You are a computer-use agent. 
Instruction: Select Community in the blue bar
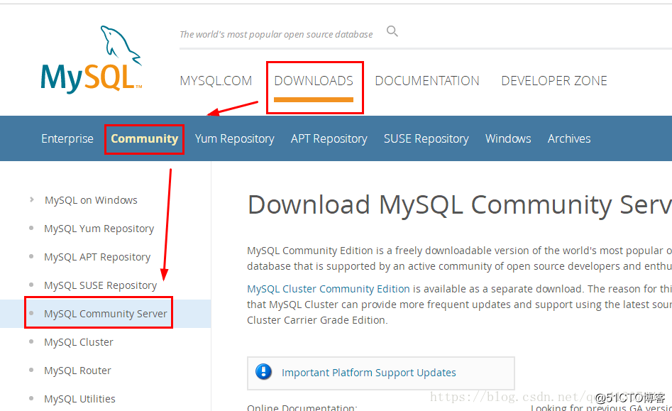[145, 138]
